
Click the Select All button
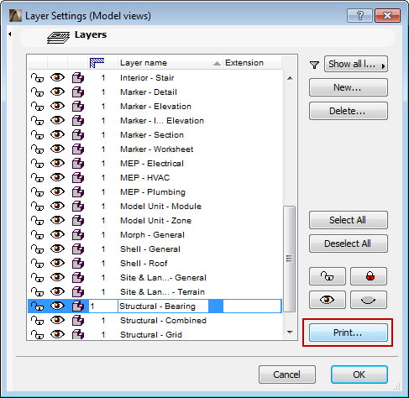(x=349, y=220)
